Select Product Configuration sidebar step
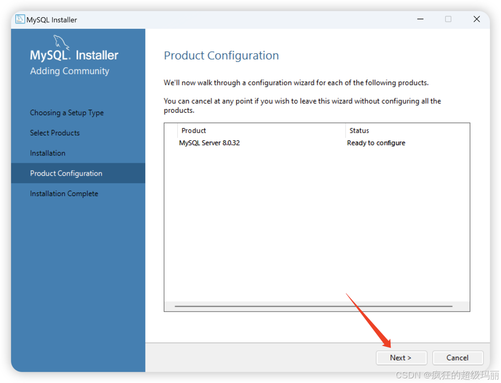This screenshot has height=383, width=501. coord(78,173)
